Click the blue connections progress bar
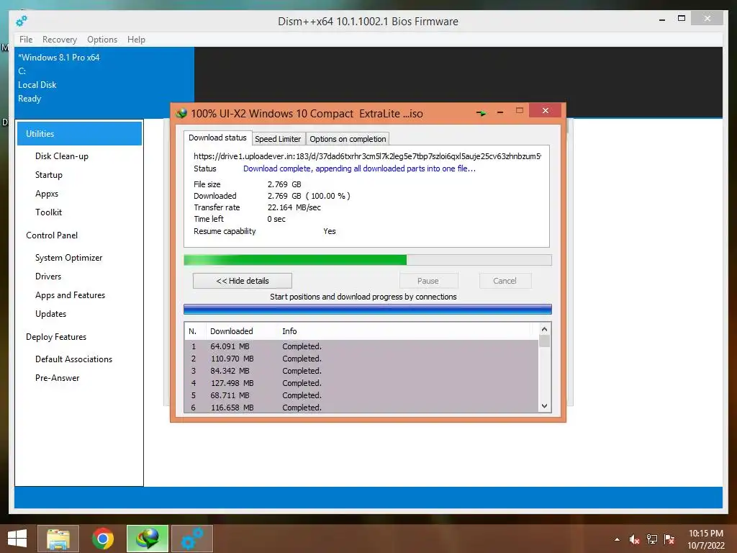This screenshot has width=737, height=553. (368, 309)
